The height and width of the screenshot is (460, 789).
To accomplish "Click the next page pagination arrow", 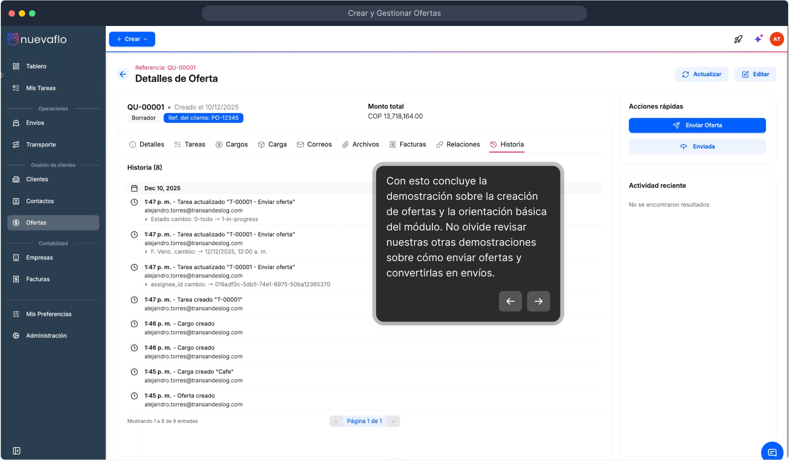I will [393, 421].
